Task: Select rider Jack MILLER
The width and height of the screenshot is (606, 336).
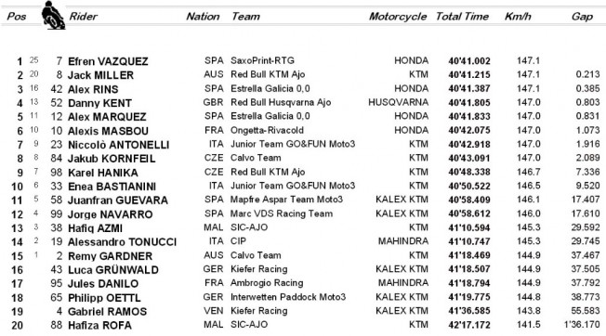Action: coord(100,75)
